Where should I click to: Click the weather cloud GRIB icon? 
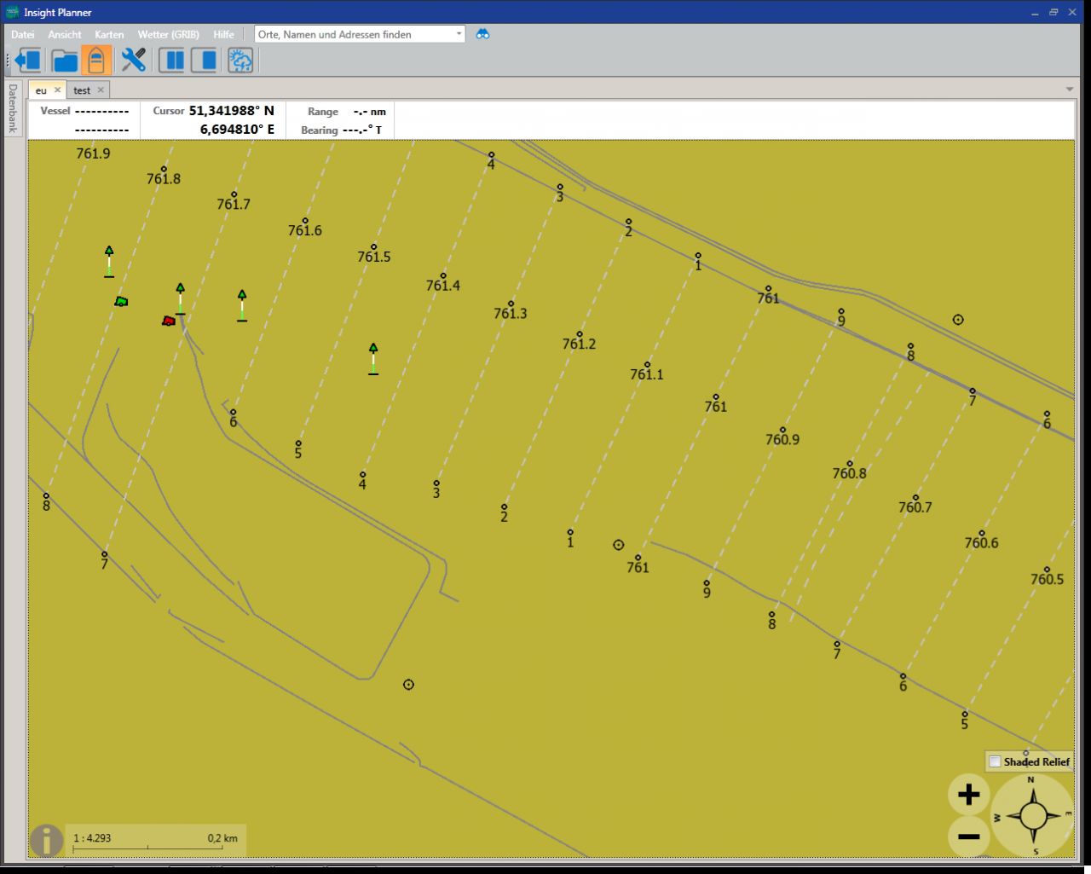pos(240,61)
